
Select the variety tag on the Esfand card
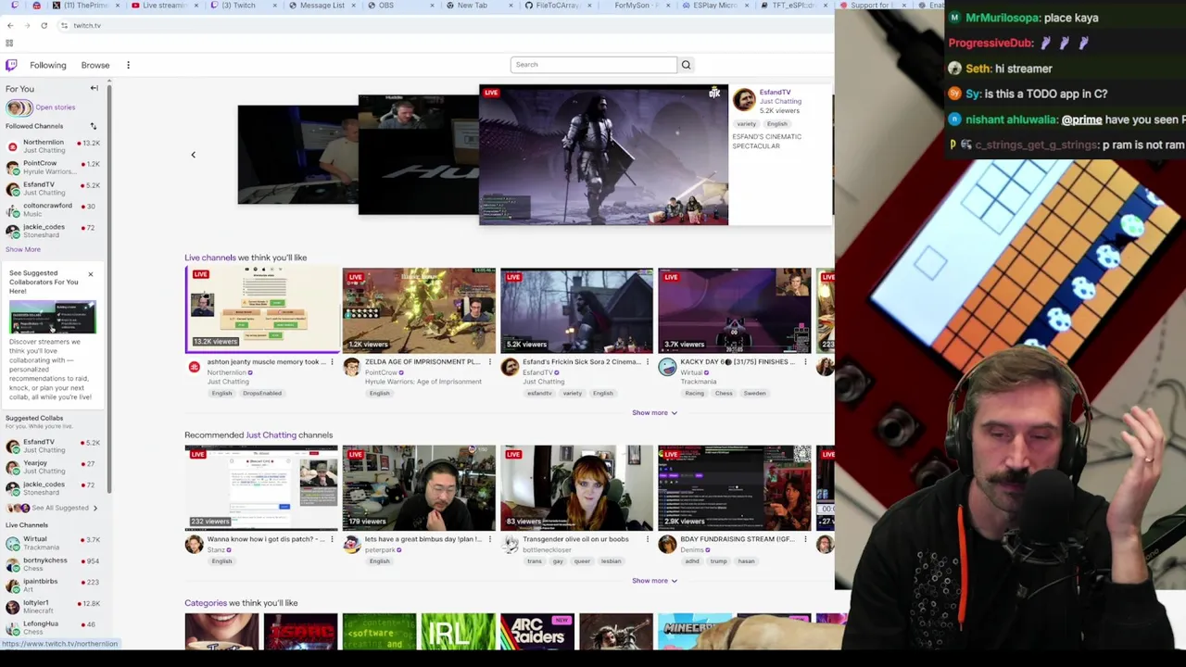pyautogui.click(x=572, y=394)
